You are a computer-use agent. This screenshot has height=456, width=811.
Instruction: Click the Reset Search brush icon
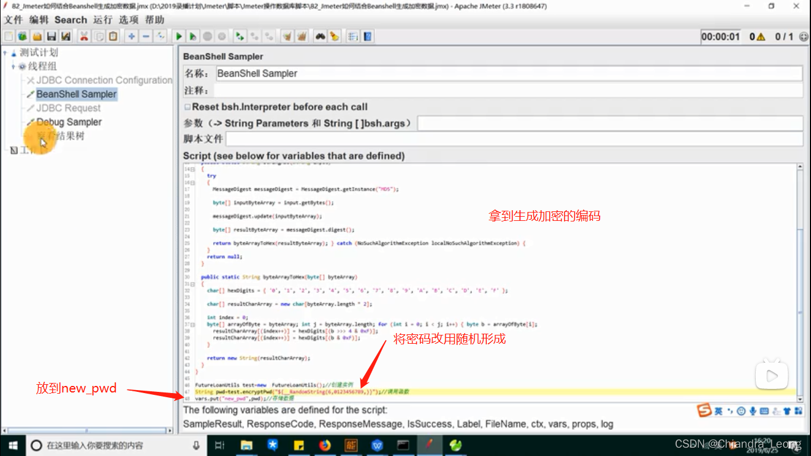pos(335,36)
